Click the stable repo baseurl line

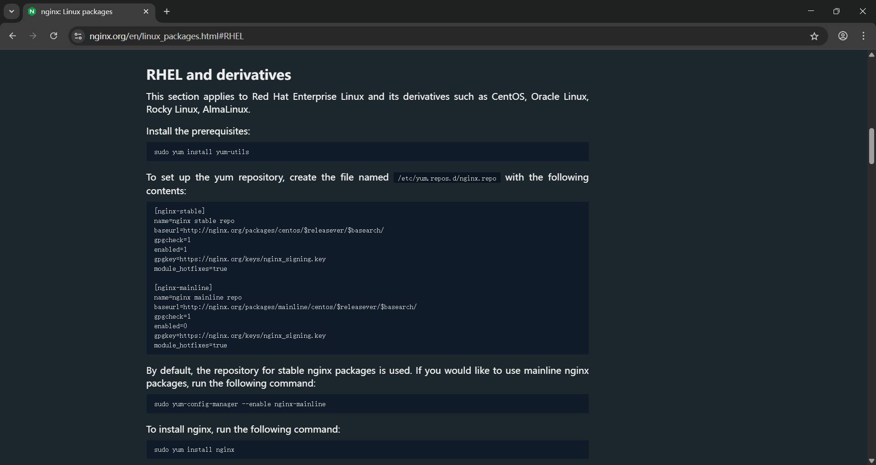pyautogui.click(x=269, y=230)
